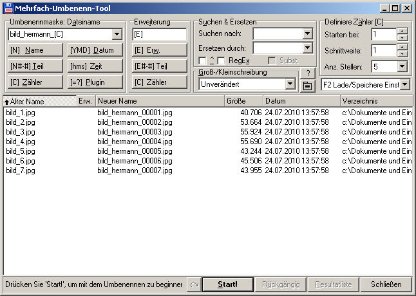
Task: Close dialog with the Schließen button
Action: [x=386, y=284]
